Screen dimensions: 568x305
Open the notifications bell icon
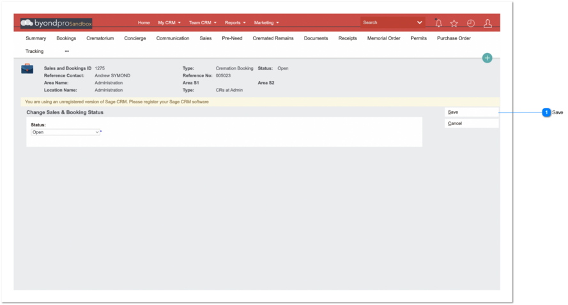coord(438,23)
